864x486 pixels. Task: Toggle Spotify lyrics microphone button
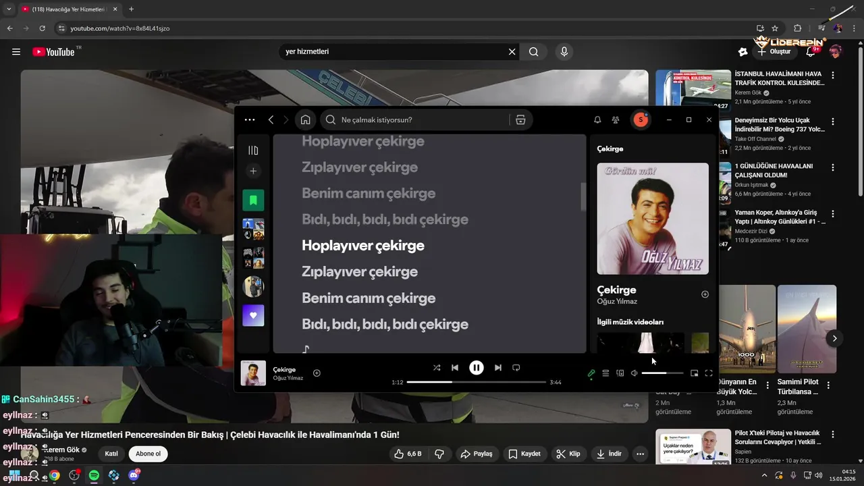click(x=591, y=373)
